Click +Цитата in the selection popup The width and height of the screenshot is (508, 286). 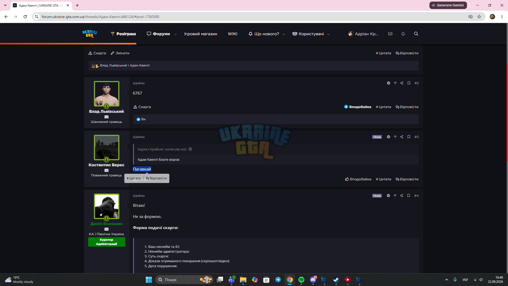[x=134, y=178]
